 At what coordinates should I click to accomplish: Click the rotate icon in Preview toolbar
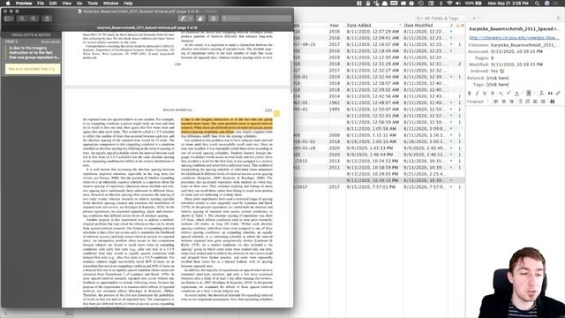click(201, 19)
